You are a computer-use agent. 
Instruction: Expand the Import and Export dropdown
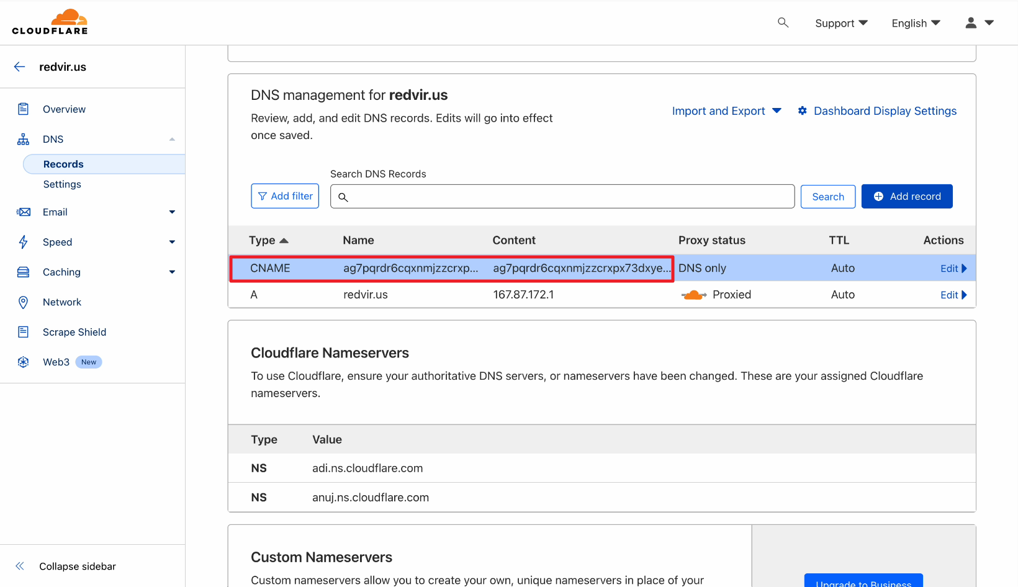726,111
